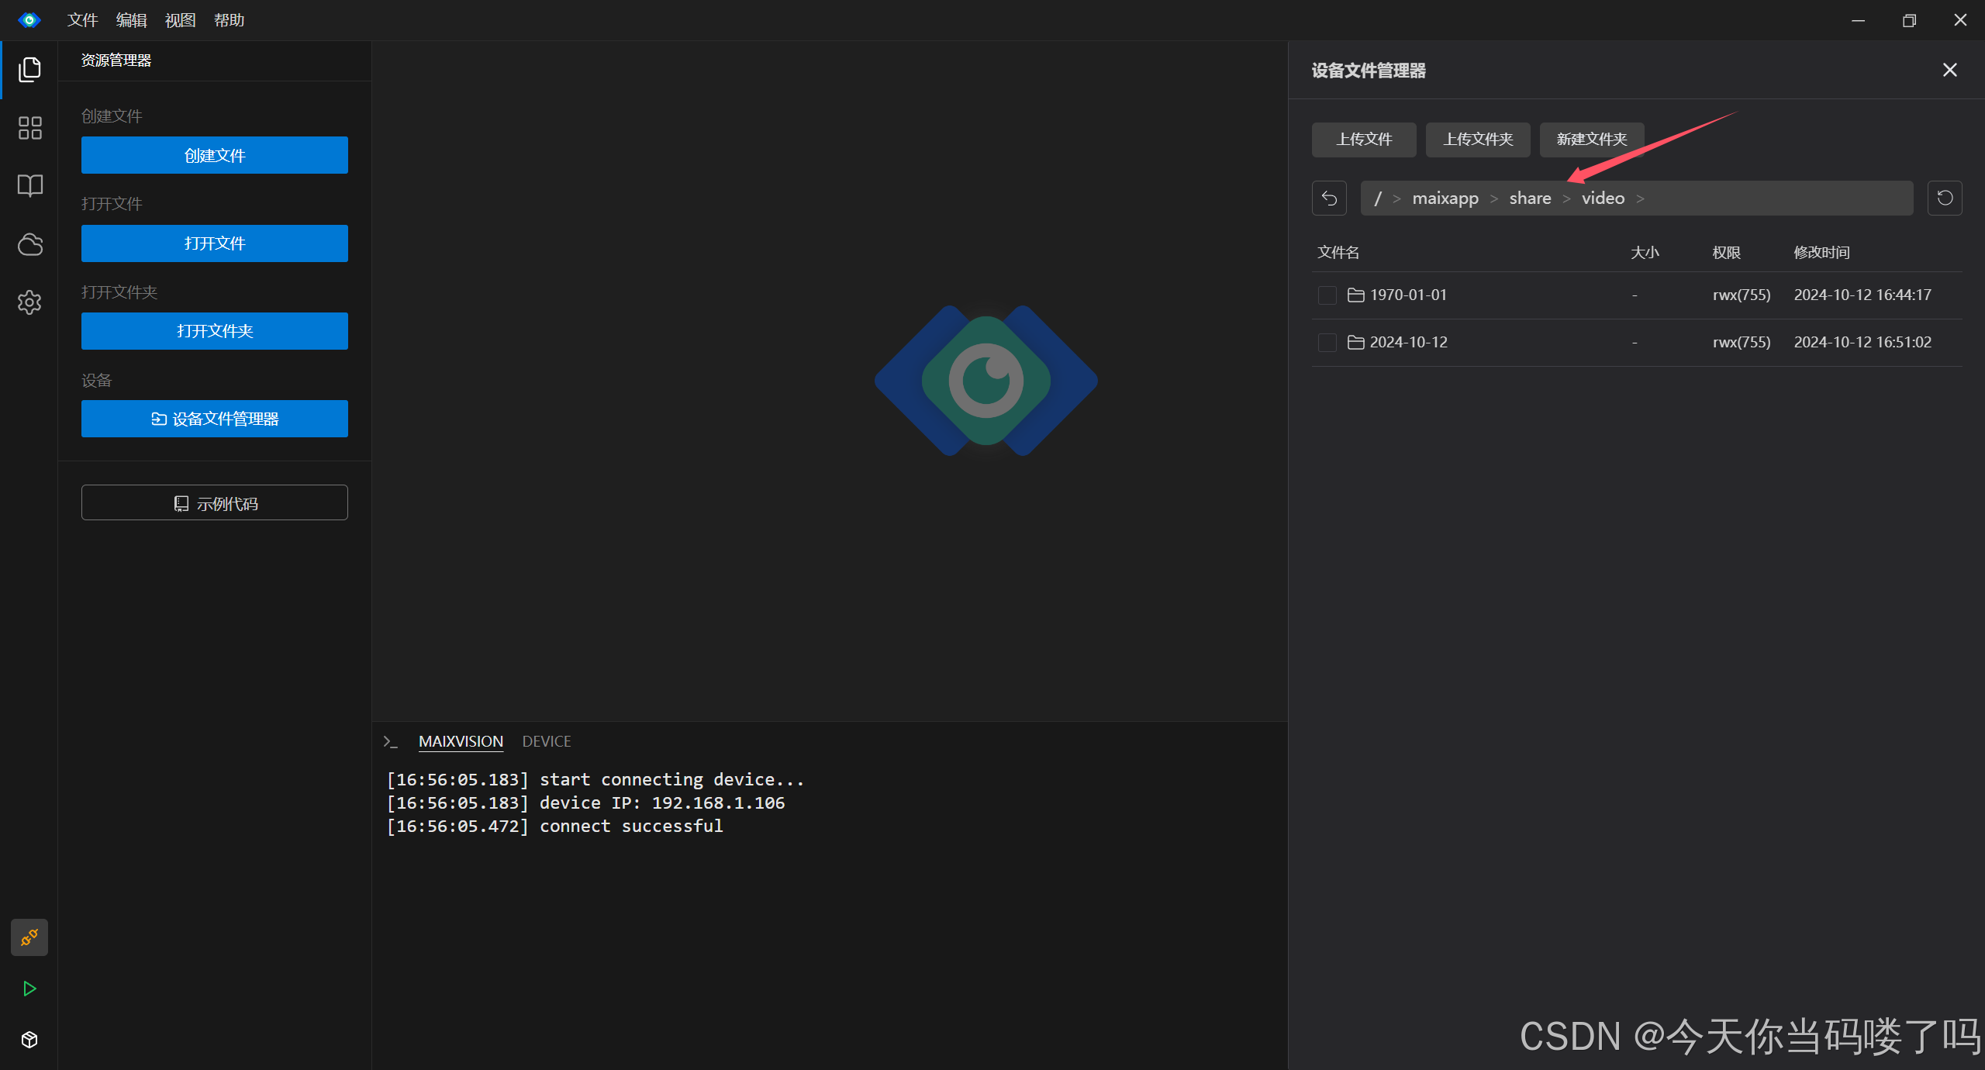Click the package cube icon at bottom-left
This screenshot has height=1070, width=1985.
29,1040
